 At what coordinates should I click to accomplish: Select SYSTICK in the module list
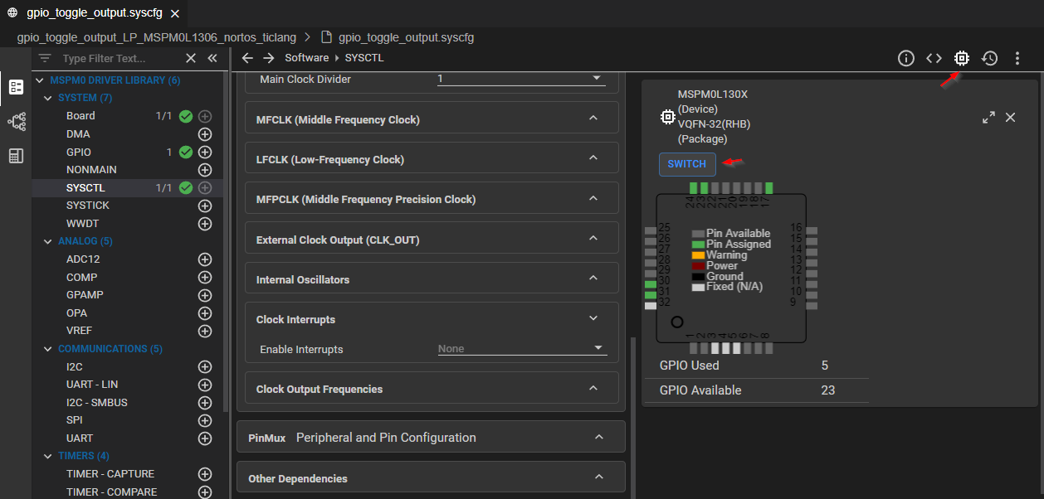(88, 206)
